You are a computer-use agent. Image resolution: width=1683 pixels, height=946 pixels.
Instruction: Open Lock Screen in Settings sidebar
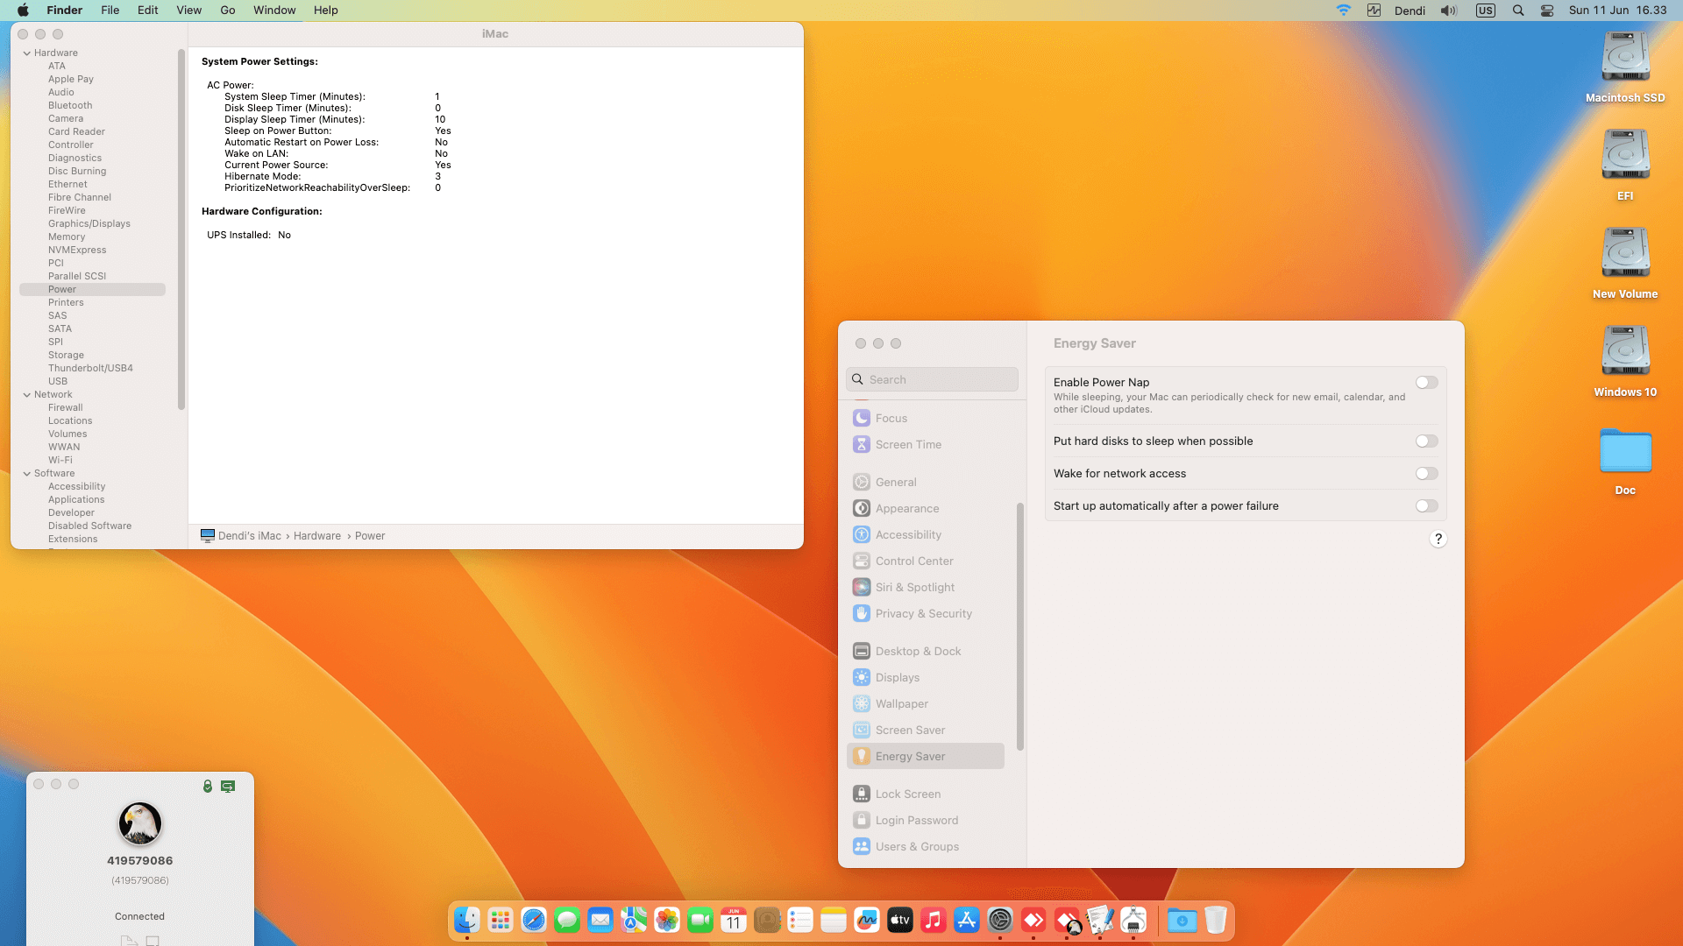[x=926, y=794]
